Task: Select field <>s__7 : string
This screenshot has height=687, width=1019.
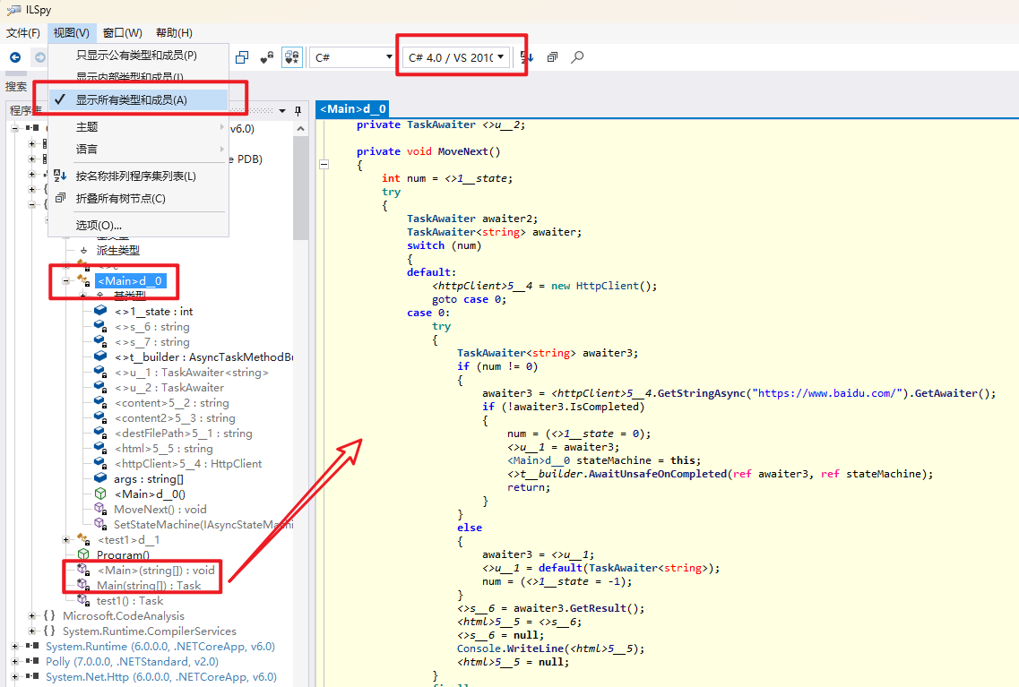Action: coord(152,342)
